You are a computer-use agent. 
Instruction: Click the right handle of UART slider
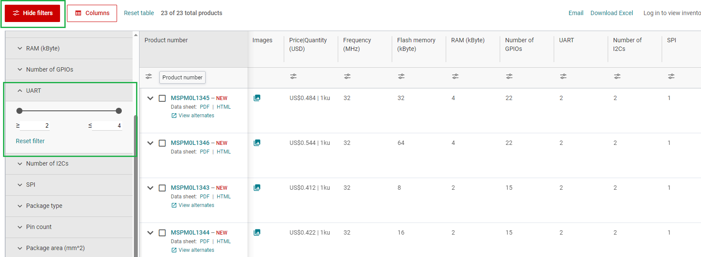point(119,111)
